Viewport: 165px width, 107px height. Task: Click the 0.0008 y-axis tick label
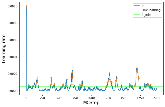(13, 23)
